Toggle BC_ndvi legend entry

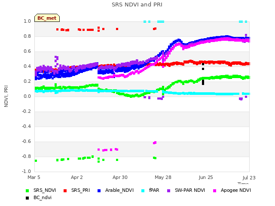click(x=39, y=198)
